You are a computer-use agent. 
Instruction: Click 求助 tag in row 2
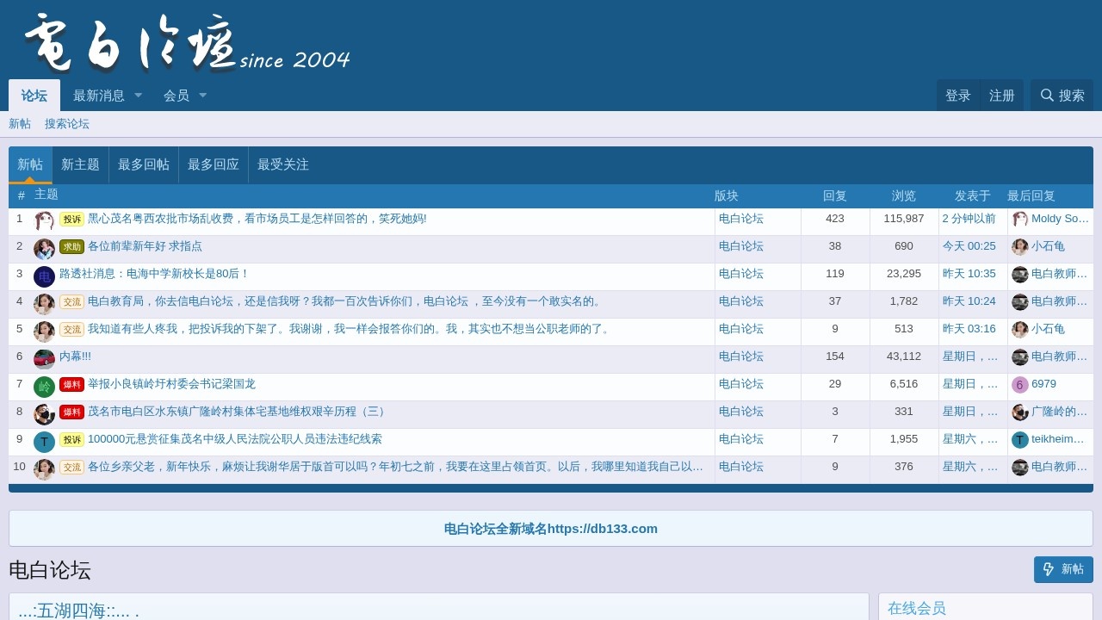(x=71, y=247)
